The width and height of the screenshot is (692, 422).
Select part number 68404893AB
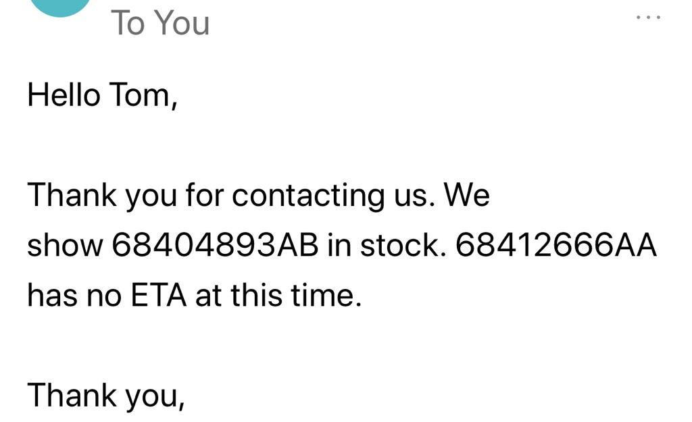pos(214,246)
